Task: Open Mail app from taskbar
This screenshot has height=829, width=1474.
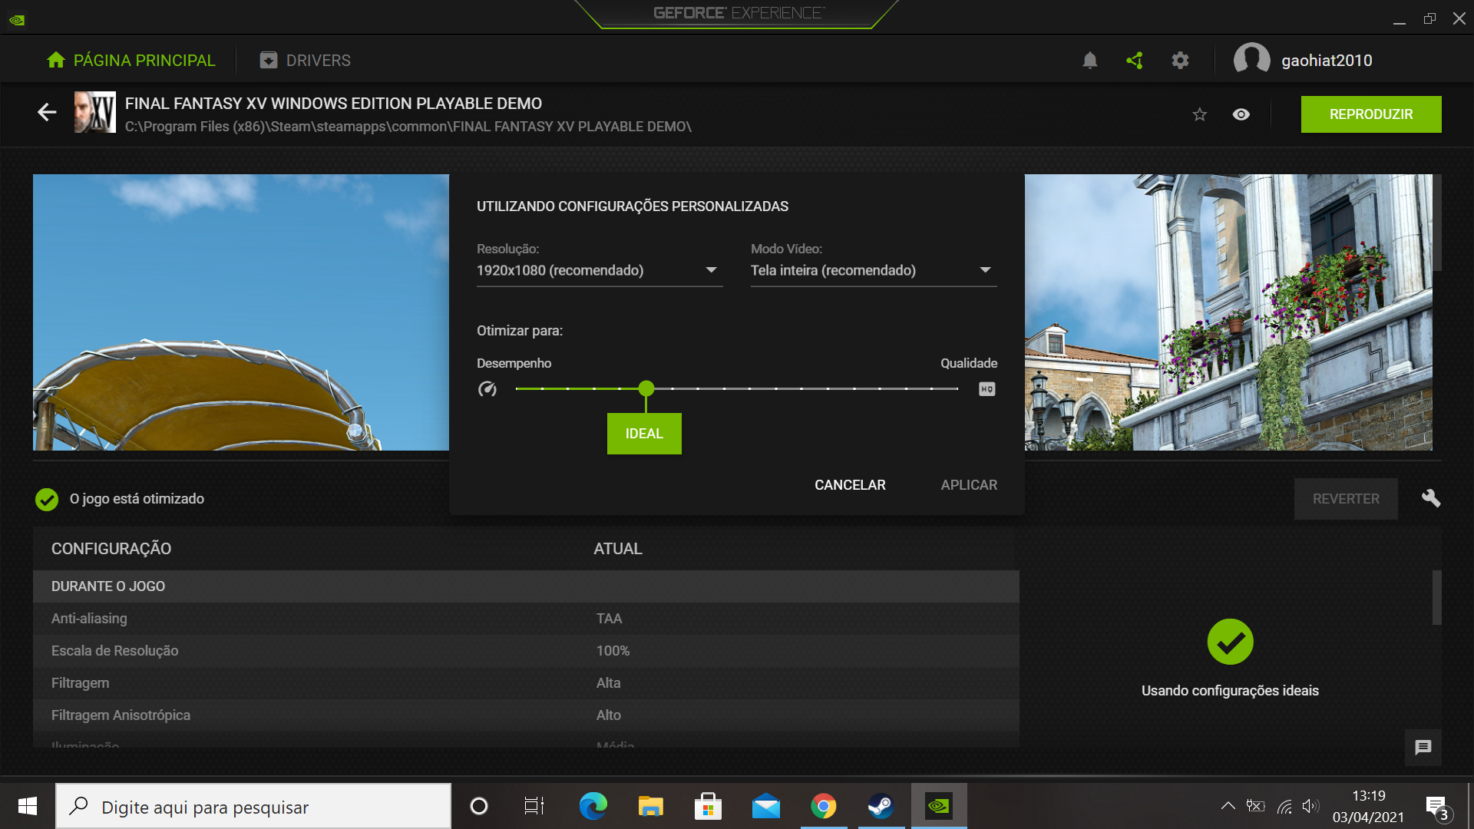Action: [x=765, y=806]
